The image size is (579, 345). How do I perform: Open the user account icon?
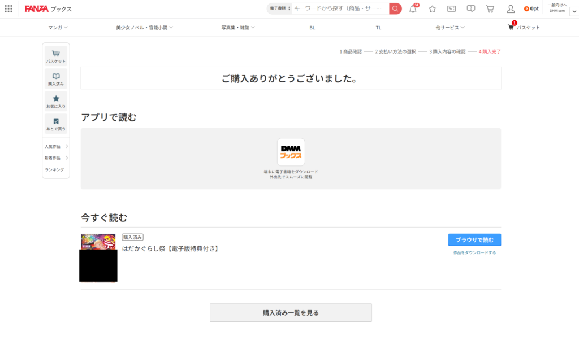[511, 9]
